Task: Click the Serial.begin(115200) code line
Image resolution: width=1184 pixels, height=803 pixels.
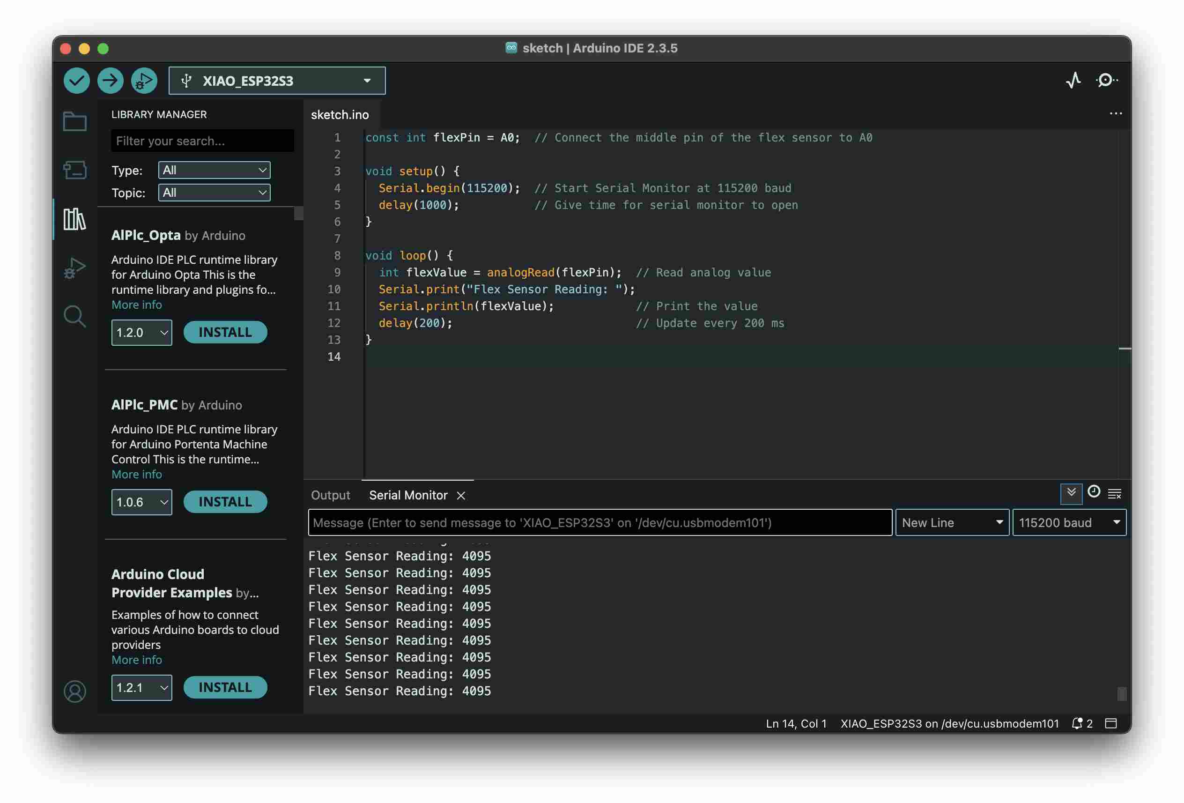Action: 449,188
